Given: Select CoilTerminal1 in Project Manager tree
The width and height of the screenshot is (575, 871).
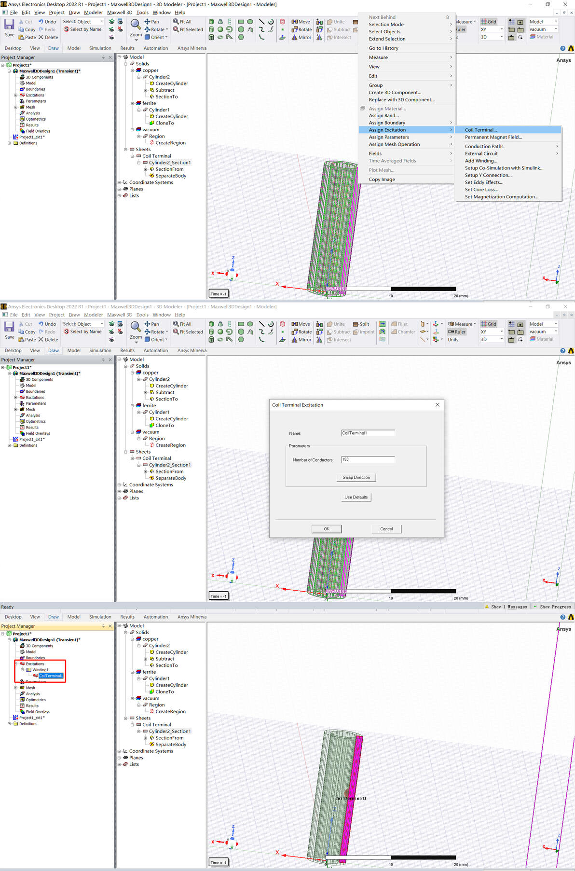Looking at the screenshot, I should tap(51, 676).
